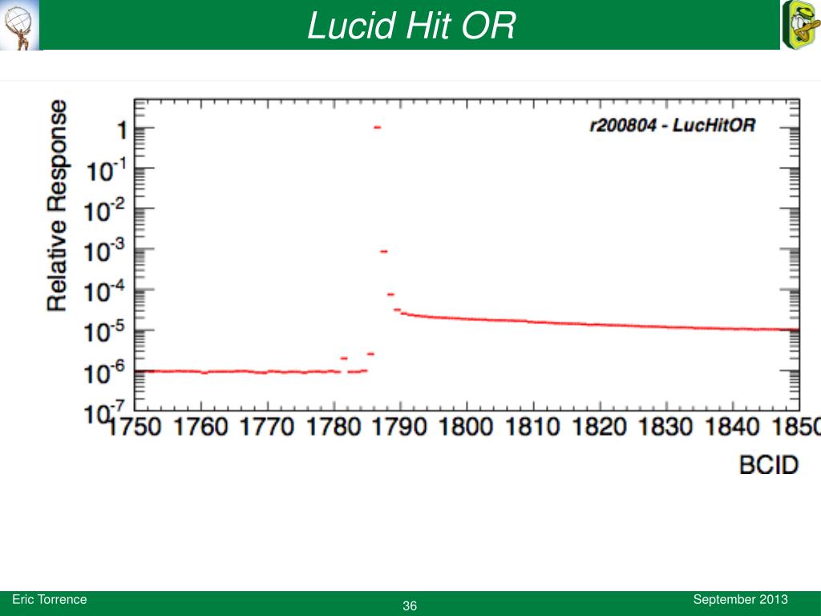
Task: Click the y-axis label 10^-1
Action: coord(106,171)
